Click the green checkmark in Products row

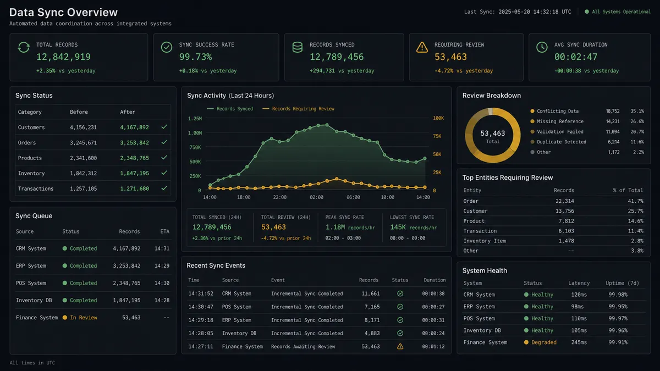point(163,158)
